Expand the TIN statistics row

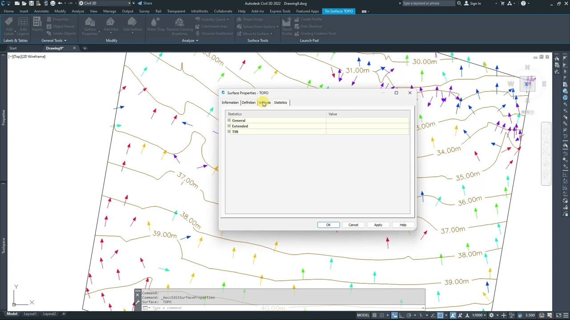pos(229,132)
